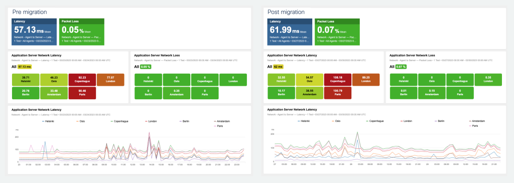Click the Pre migration Application Server Network Loss title

point(157,55)
